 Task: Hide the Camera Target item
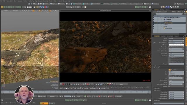click(153, 21)
